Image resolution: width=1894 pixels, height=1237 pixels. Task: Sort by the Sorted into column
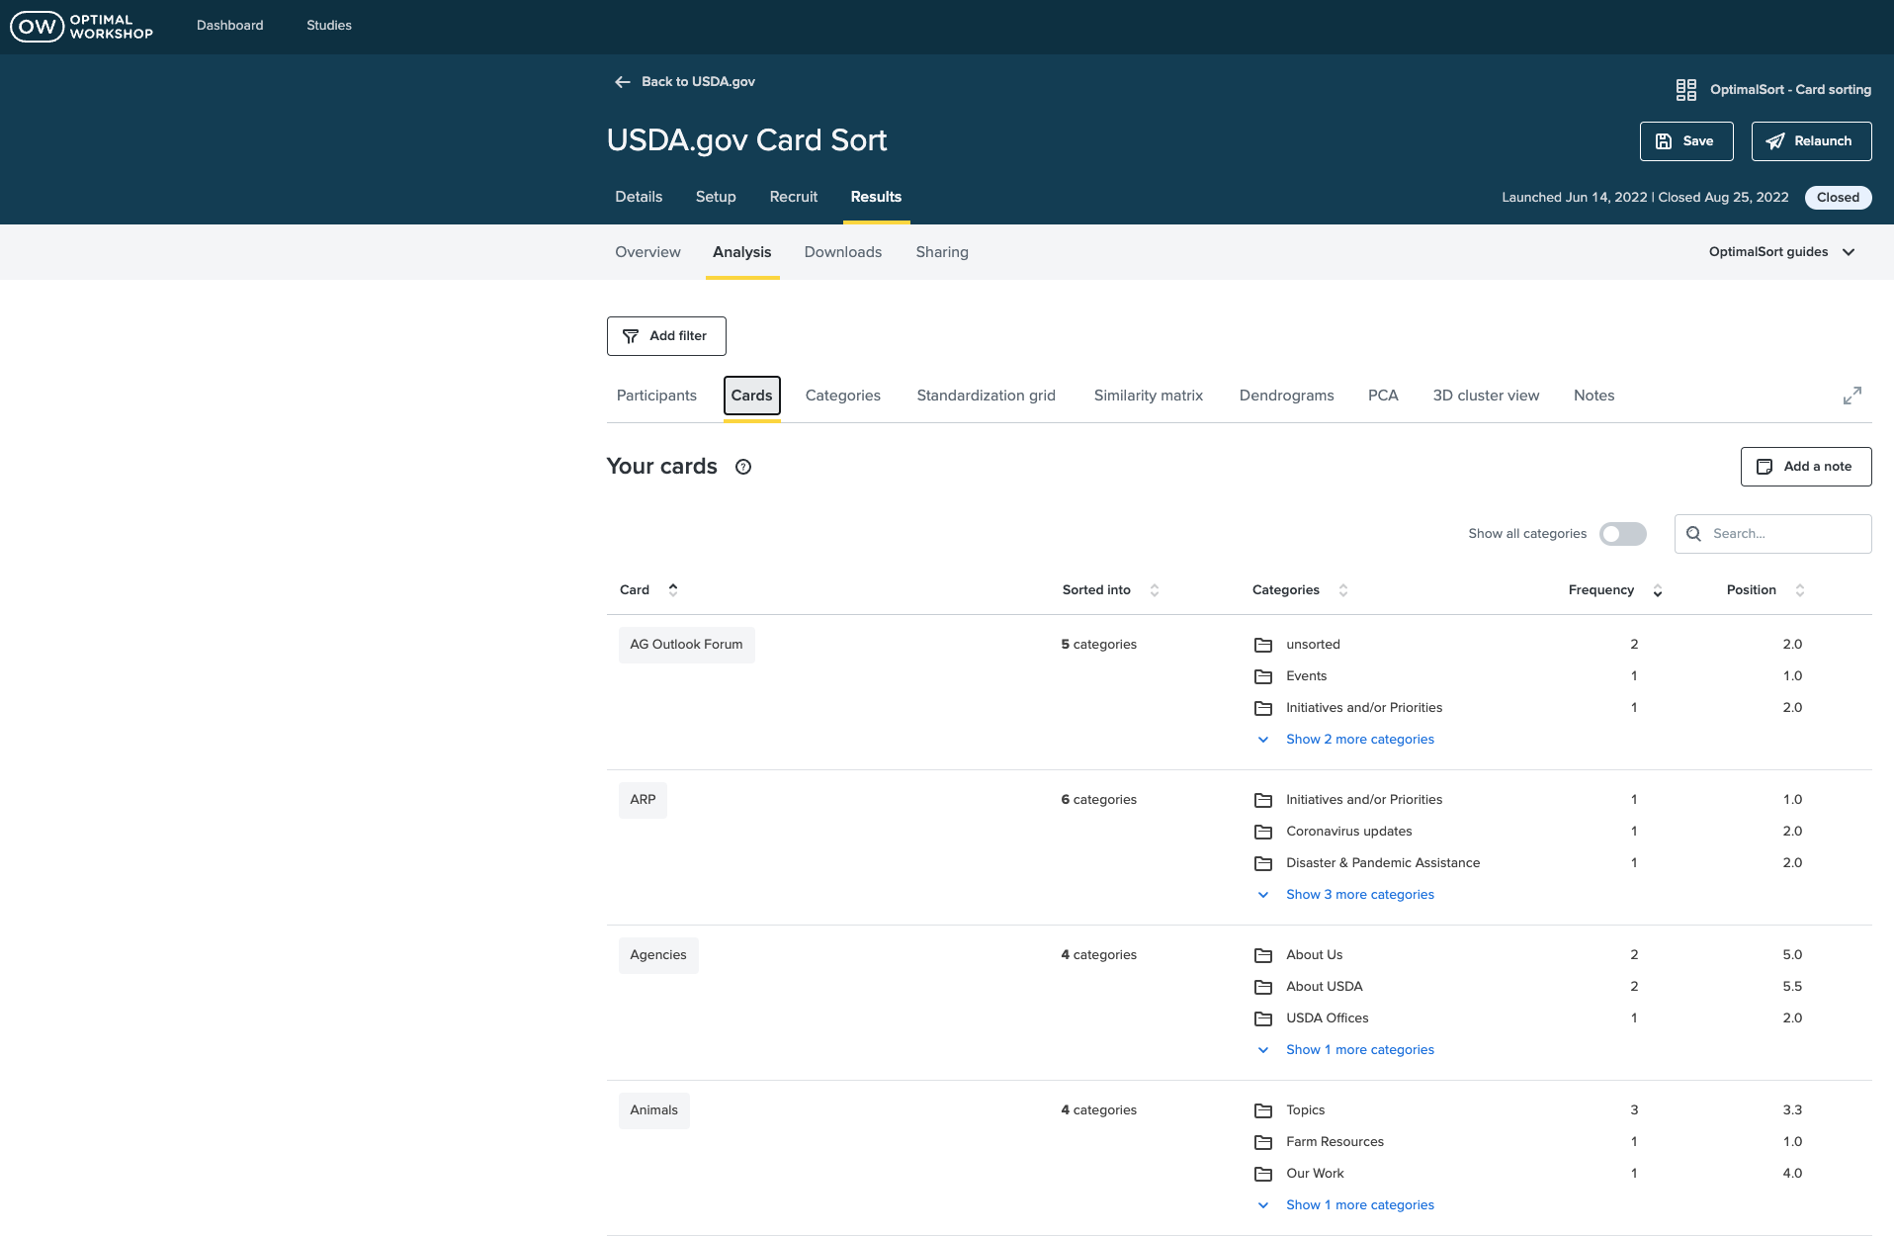(1154, 590)
